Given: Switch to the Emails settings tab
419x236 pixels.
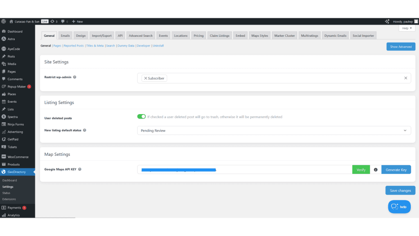Looking at the screenshot, I should tap(65, 36).
